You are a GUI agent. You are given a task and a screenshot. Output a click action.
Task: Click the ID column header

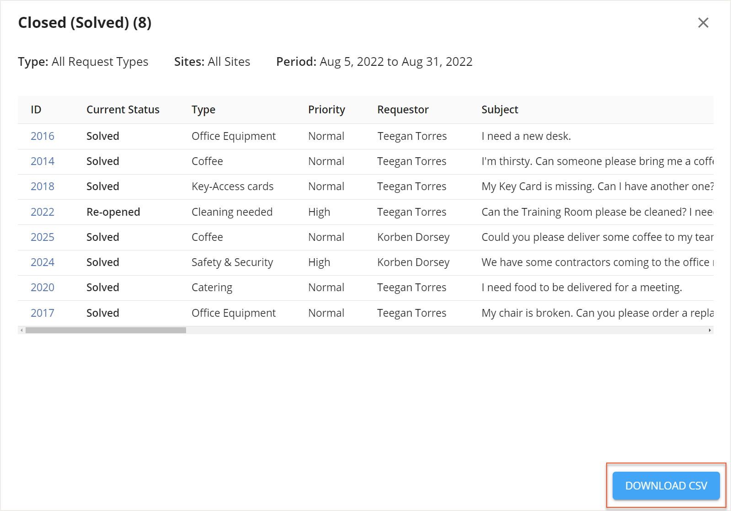click(36, 110)
